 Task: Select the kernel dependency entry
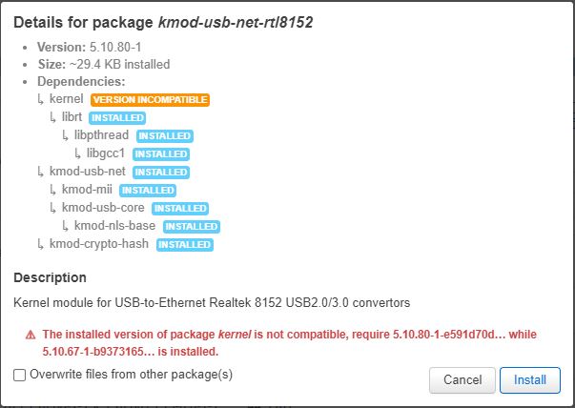[x=67, y=99]
